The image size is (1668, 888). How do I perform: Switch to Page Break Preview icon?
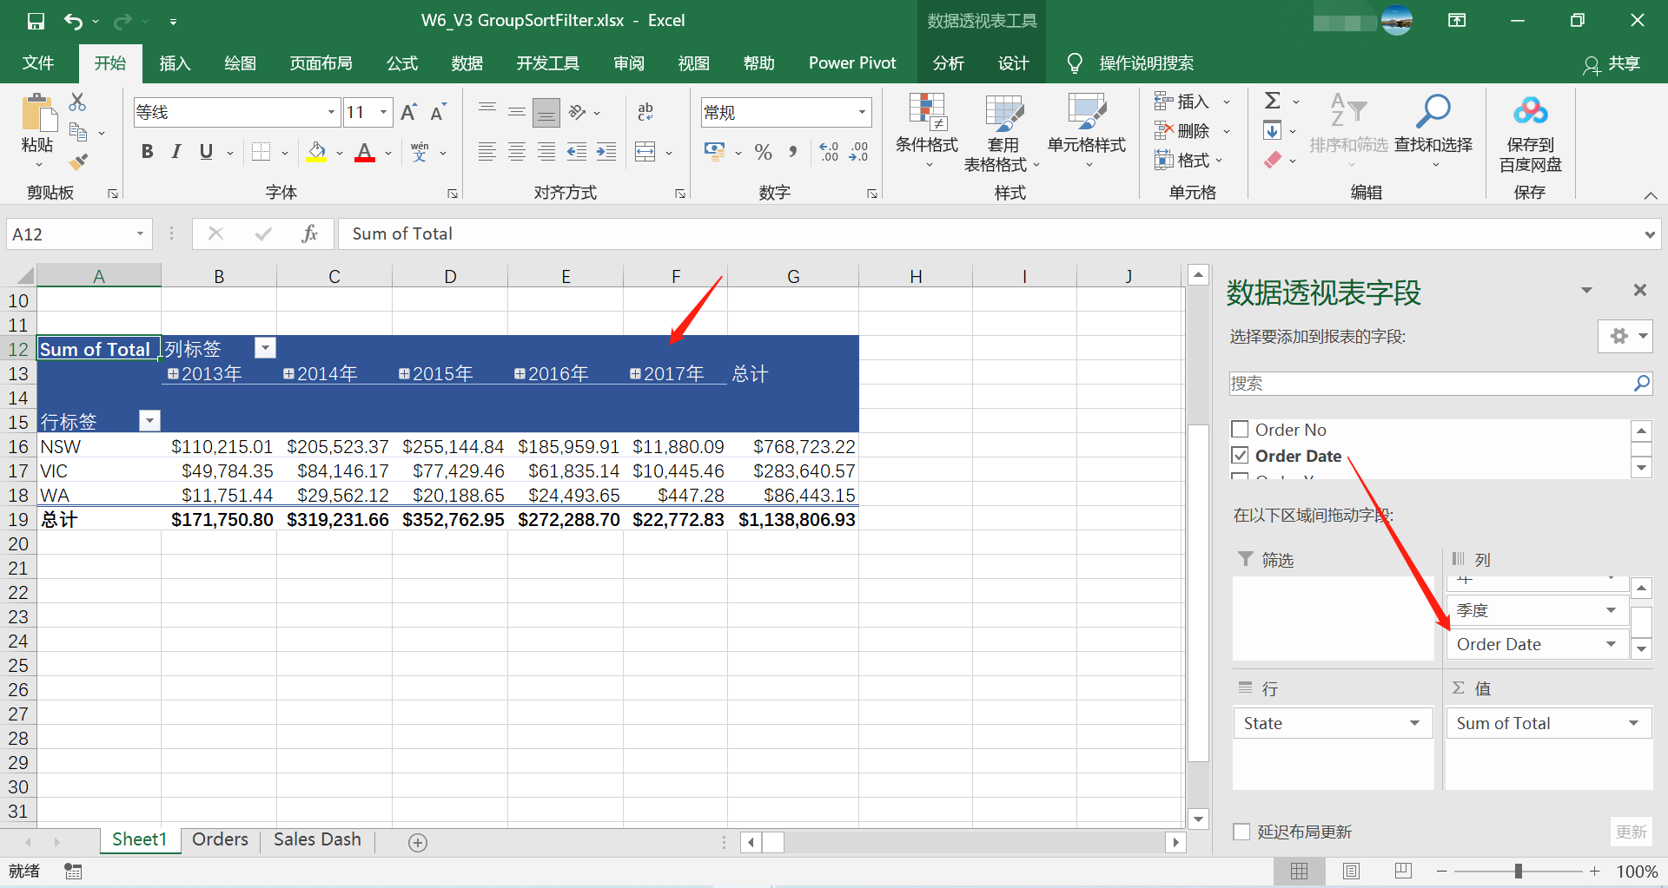coord(1403,871)
